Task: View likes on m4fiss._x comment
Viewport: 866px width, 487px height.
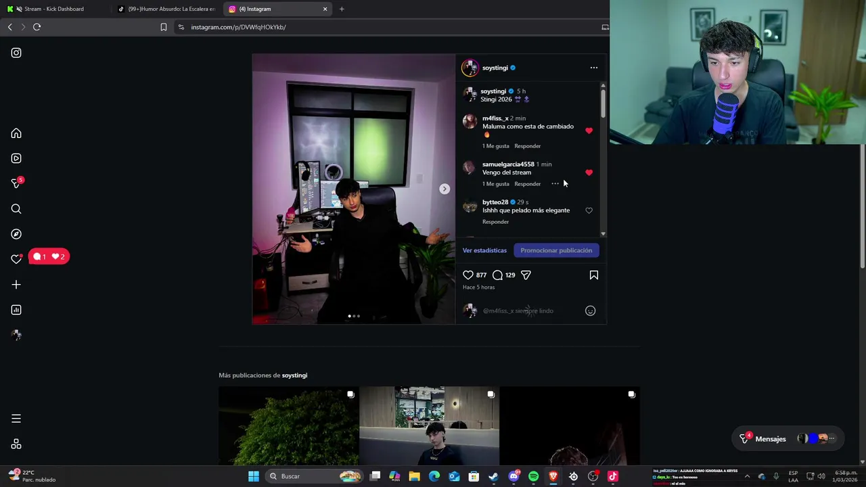Action: pos(496,146)
